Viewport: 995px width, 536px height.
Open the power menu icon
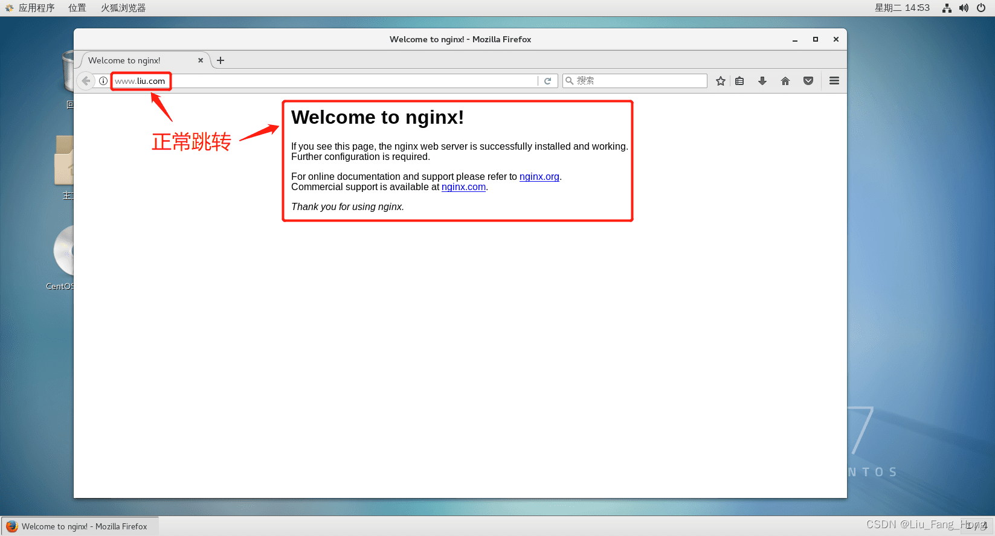(x=981, y=8)
